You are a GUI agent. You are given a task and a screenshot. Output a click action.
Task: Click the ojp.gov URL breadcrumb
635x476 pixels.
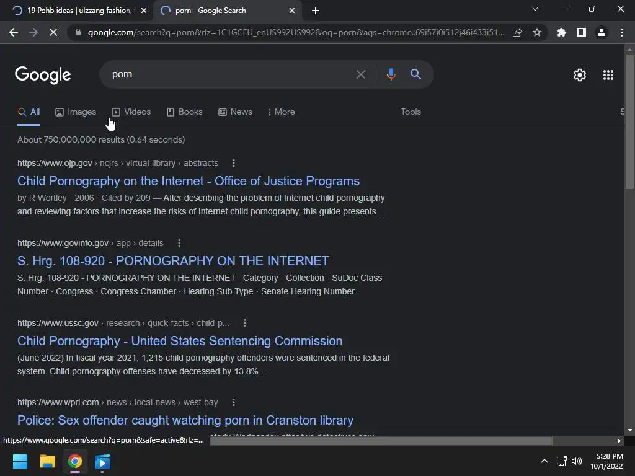click(x=118, y=163)
